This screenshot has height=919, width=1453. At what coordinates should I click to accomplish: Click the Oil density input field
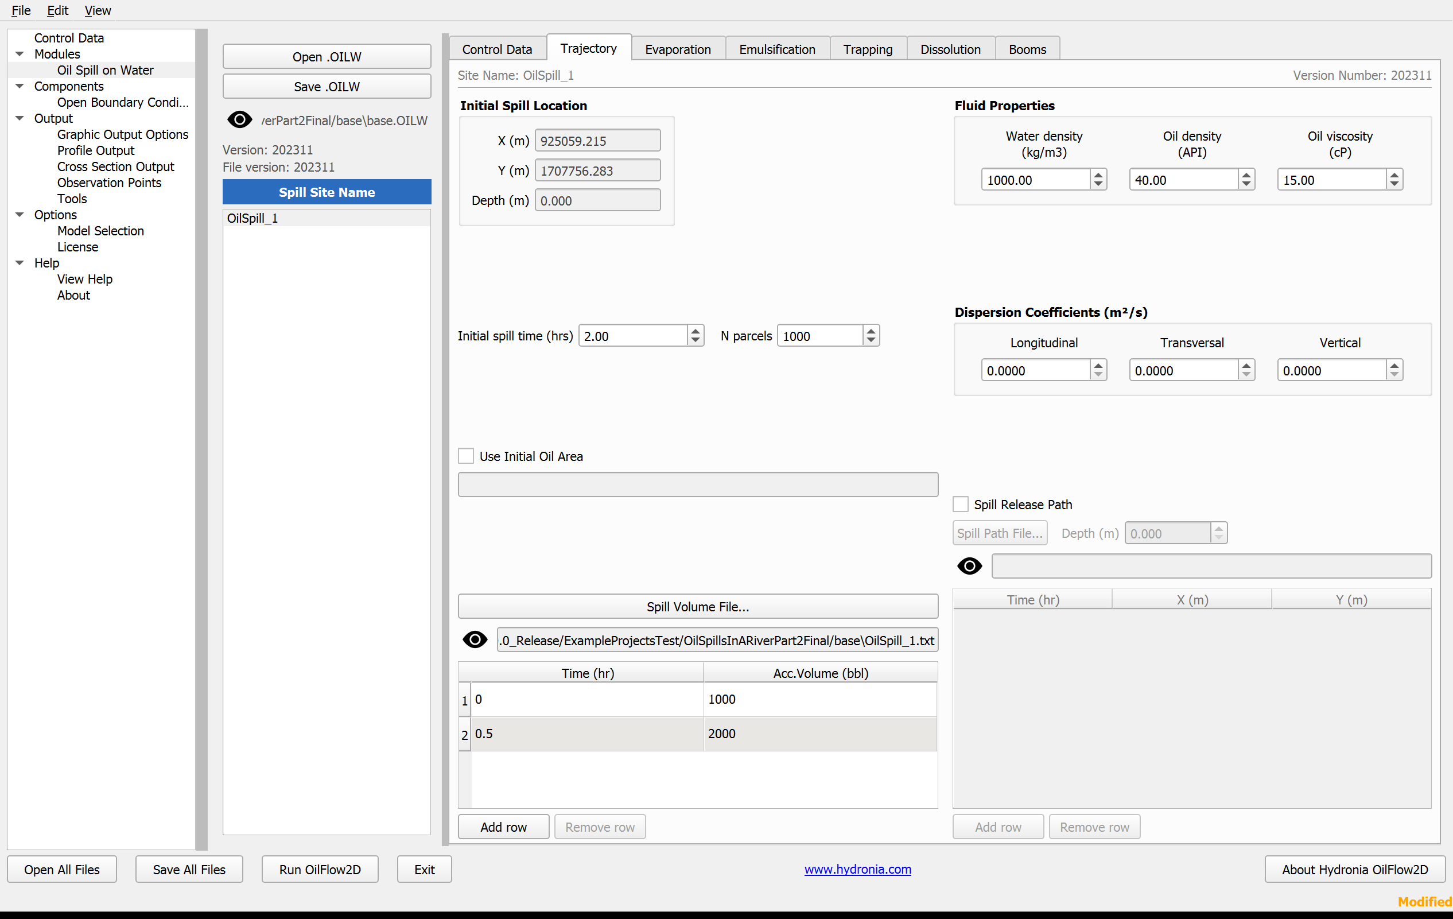point(1183,180)
